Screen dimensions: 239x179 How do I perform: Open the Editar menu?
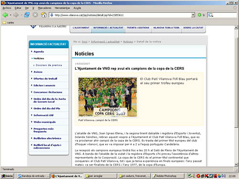(x=18, y=8)
